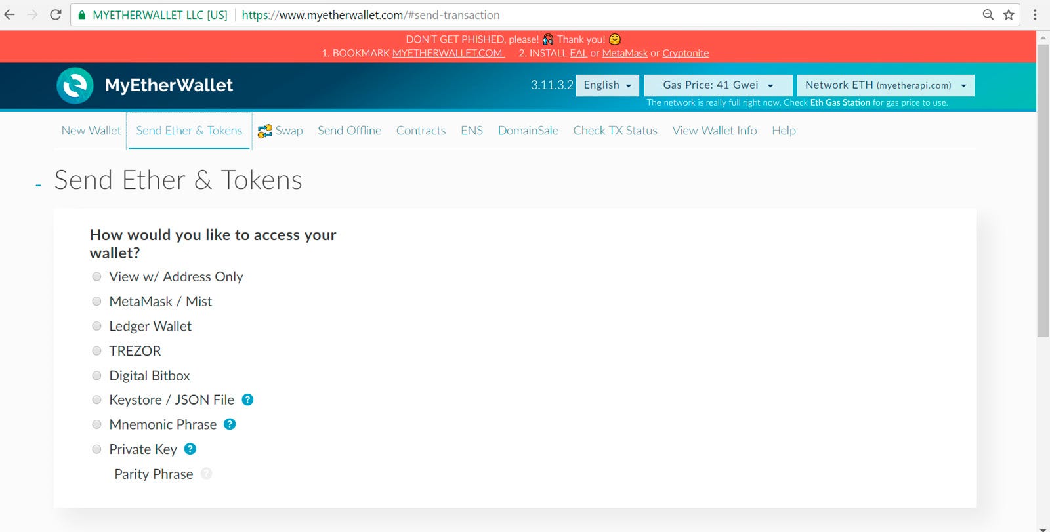1050x532 pixels.
Task: Click the browser back arrow
Action: [x=10, y=14]
